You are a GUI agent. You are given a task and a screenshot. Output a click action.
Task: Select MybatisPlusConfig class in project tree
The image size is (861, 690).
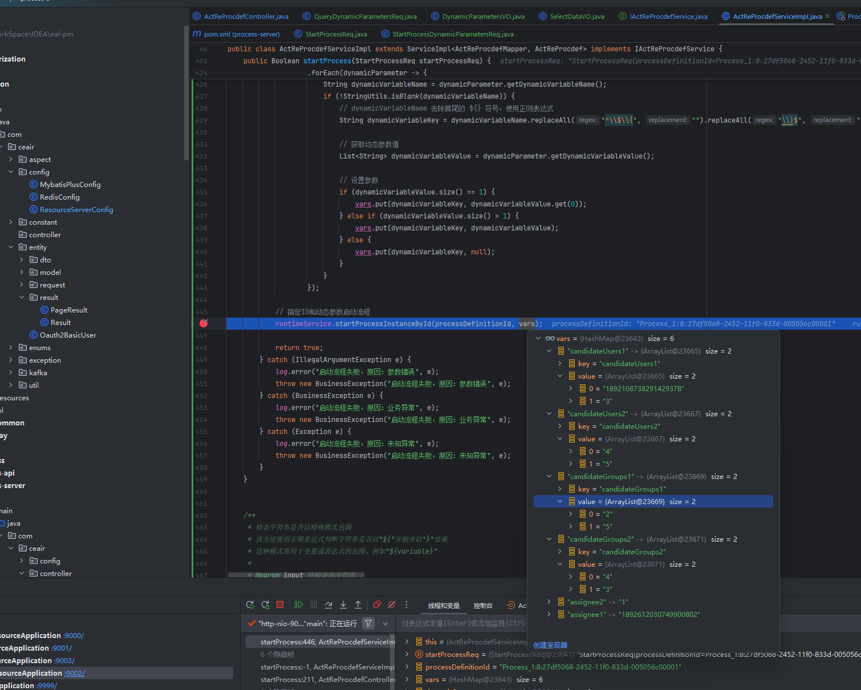70,184
